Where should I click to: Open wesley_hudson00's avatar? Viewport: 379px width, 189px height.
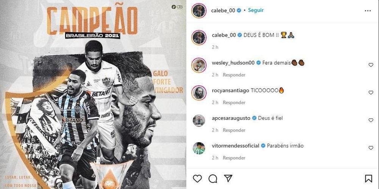199,65
